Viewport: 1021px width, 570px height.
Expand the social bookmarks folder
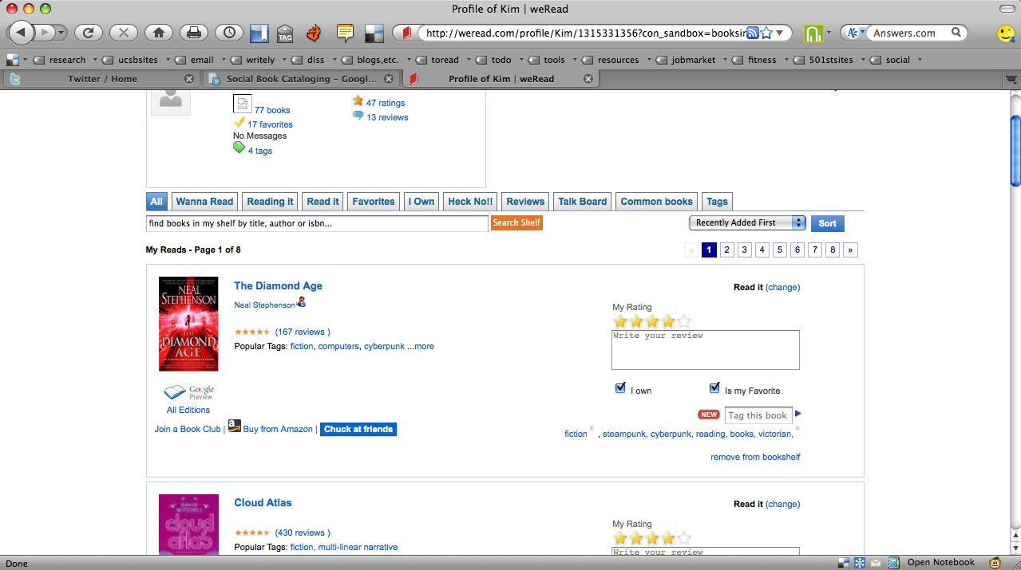[920, 60]
